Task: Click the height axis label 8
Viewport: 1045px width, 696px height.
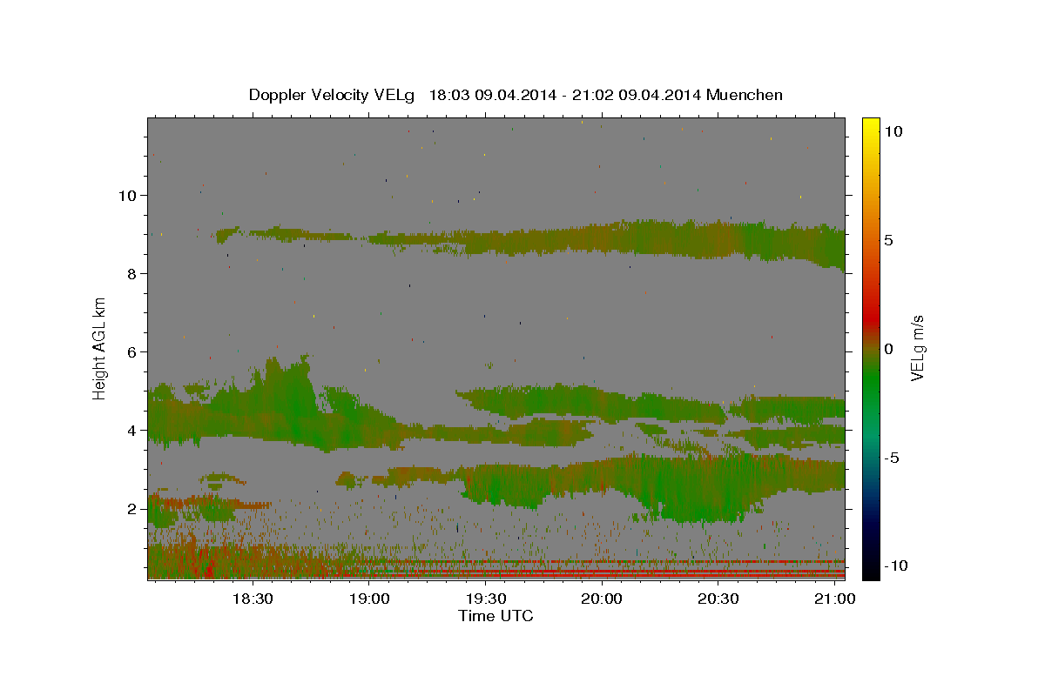Action: tap(132, 274)
